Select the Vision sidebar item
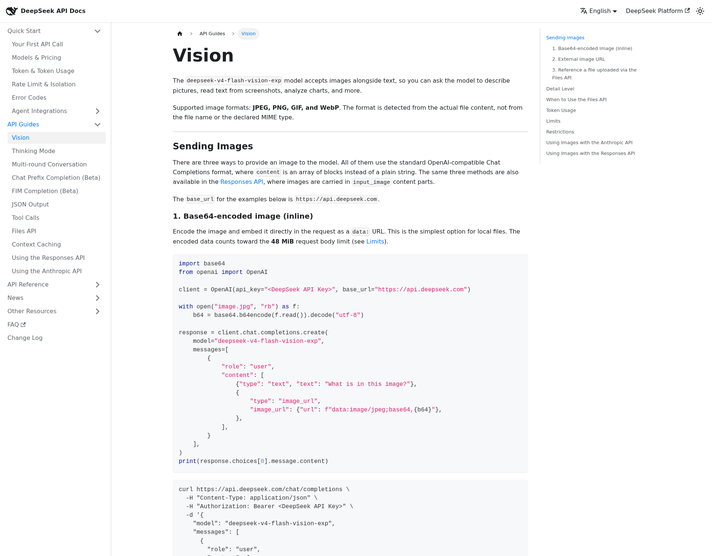The height and width of the screenshot is (556, 712). coord(56,138)
